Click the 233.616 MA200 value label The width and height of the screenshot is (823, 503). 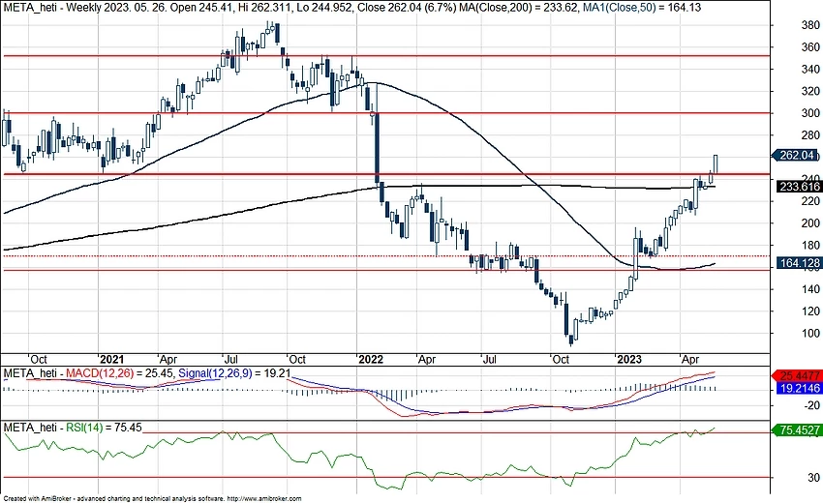pos(799,187)
